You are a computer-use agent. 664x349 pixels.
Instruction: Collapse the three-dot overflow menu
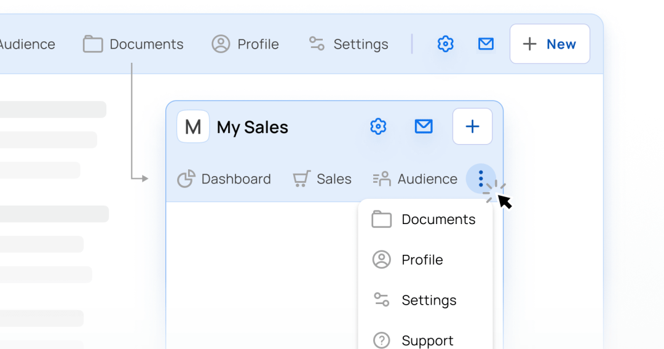coord(481,179)
